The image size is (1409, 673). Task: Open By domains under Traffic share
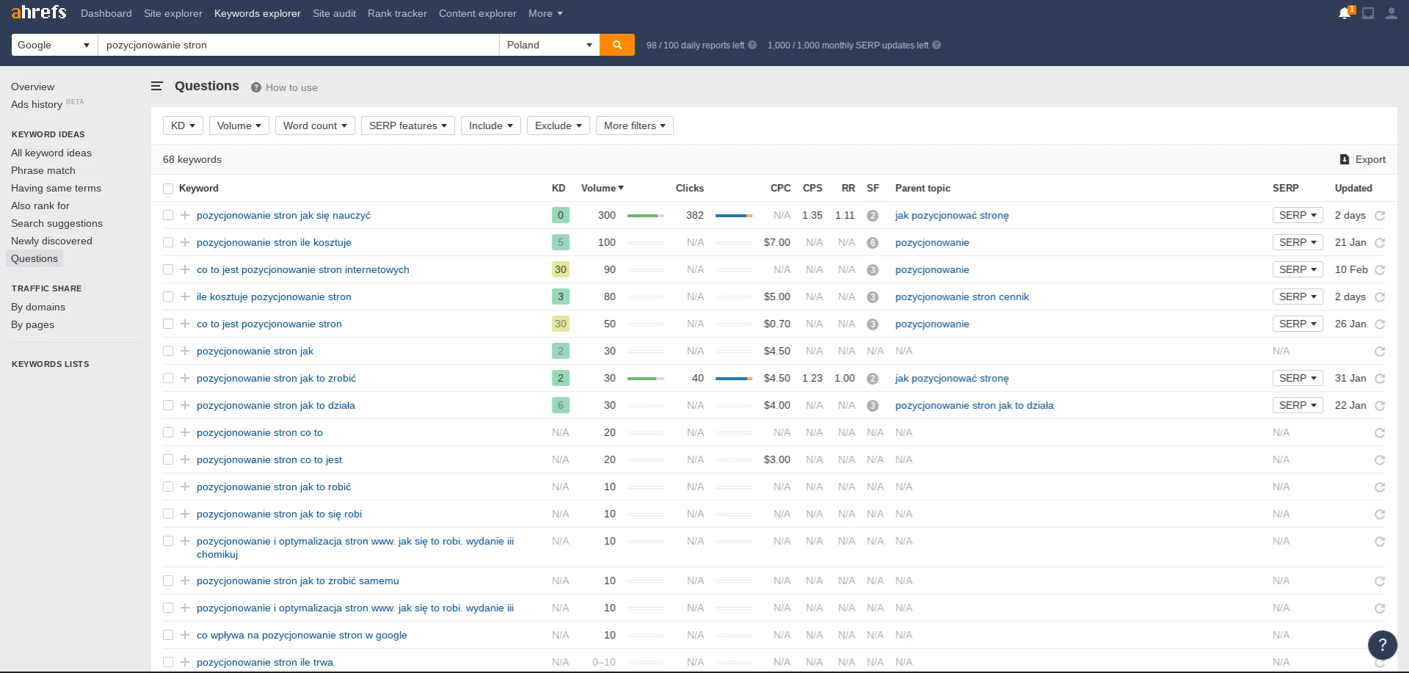(38, 307)
